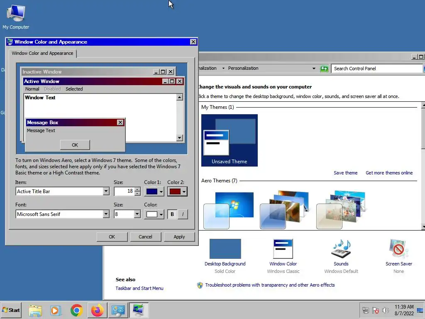The image size is (425, 319).
Task: Click the preview scrollbar up arrow
Action: tap(179, 97)
